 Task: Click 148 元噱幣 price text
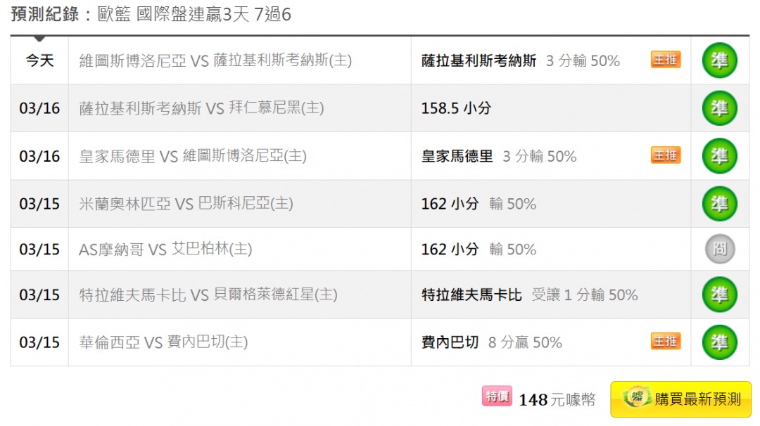pos(557,400)
